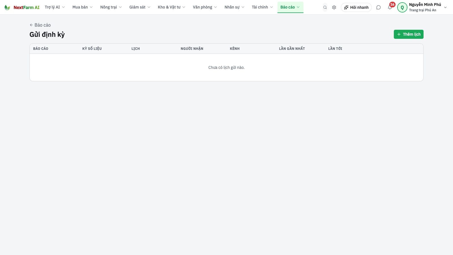453x255 pixels.
Task: Click the KÊNH column header
Action: (235, 48)
